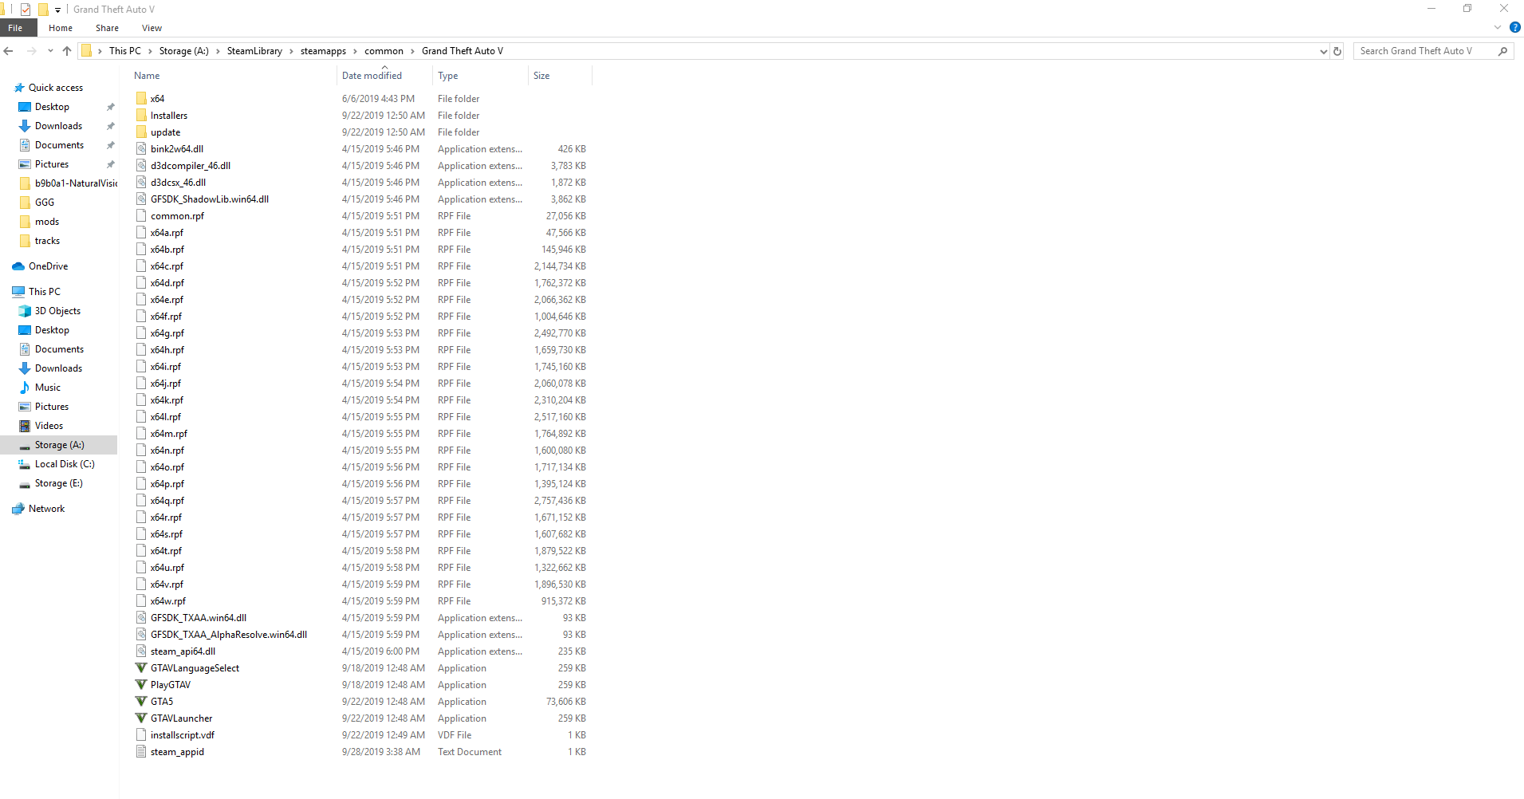
Task: Click the PlayGTAV application icon
Action: coord(141,685)
